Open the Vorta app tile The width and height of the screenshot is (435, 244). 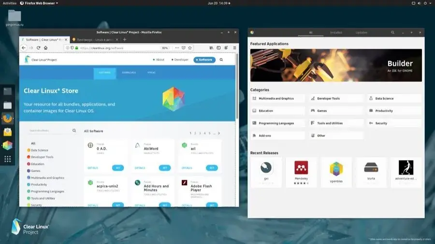pyautogui.click(x=371, y=172)
